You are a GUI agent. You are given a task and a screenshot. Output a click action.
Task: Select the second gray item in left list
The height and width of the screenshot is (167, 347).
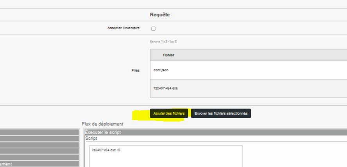[x=39, y=139]
